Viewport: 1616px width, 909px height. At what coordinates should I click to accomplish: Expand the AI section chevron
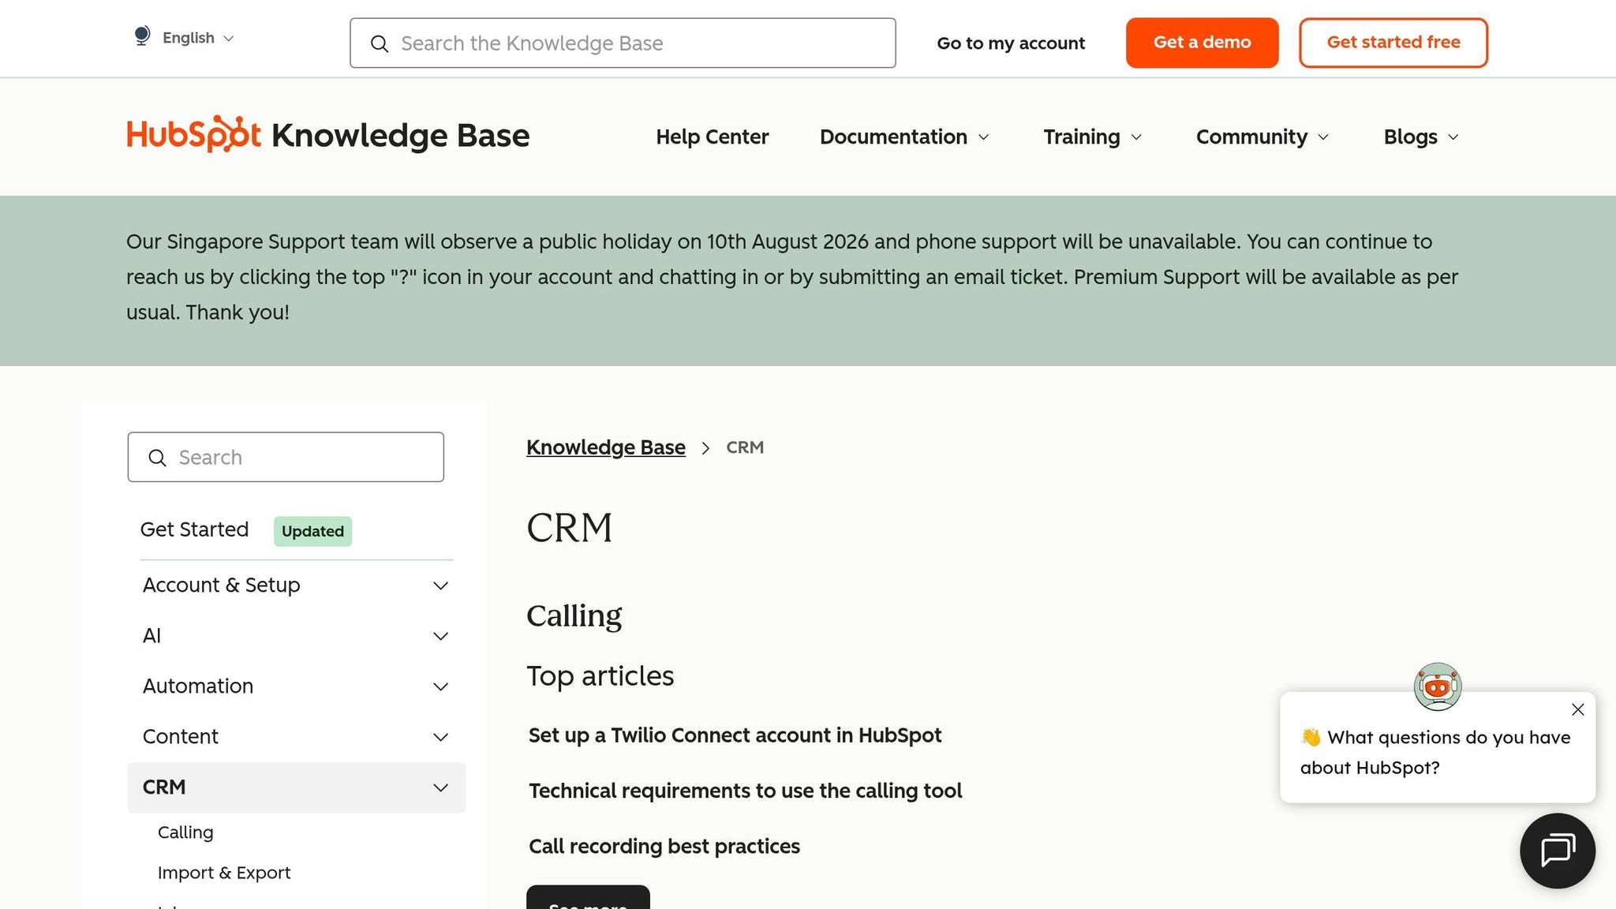(x=441, y=636)
